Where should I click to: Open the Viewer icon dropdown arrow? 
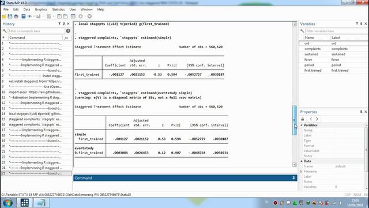pyautogui.click(x=34, y=16)
